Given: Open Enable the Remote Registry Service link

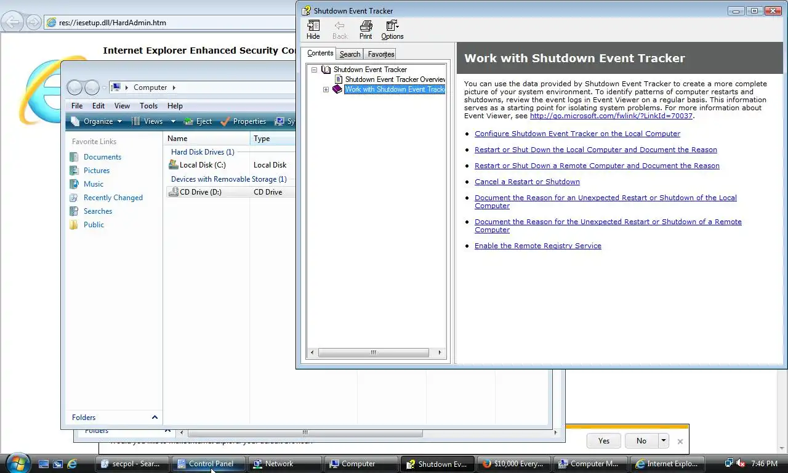Looking at the screenshot, I should click(x=538, y=246).
